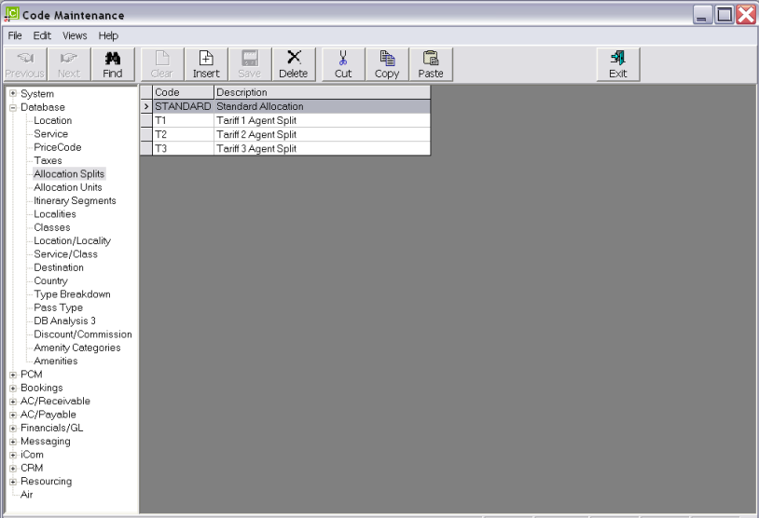
Task: Click the Save floppy icon
Action: click(250, 64)
